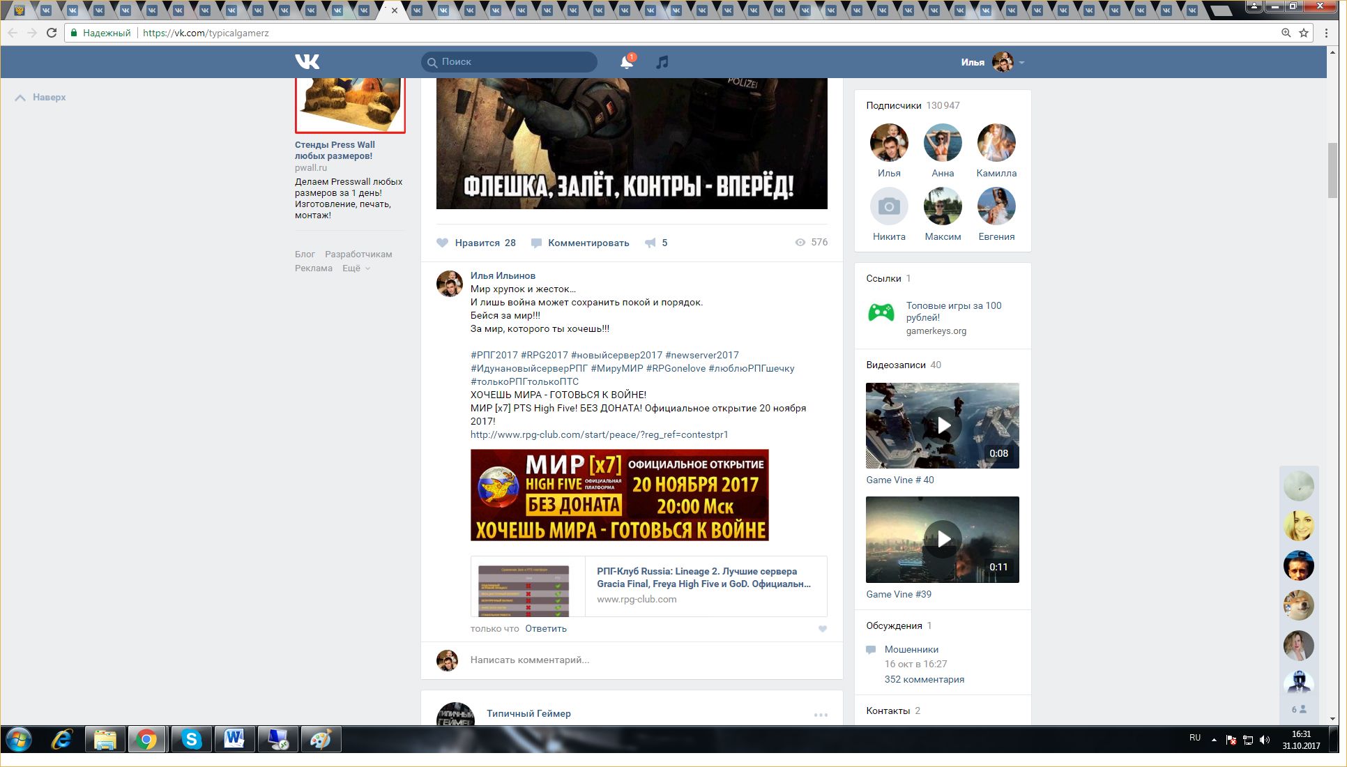Screen dimensions: 1347x767
Task: Open the Илья profile menu arrow
Action: tap(1021, 63)
